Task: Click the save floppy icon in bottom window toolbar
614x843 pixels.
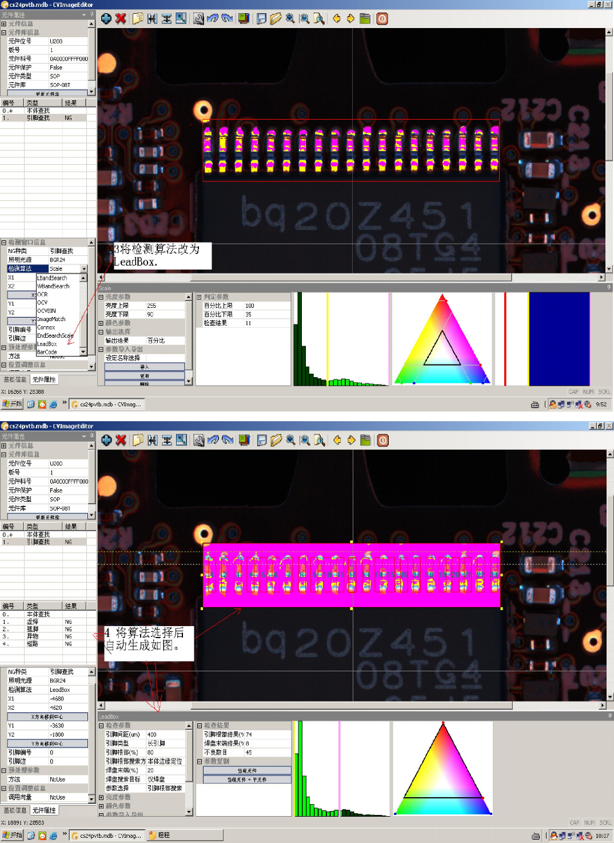Action: tap(262, 440)
